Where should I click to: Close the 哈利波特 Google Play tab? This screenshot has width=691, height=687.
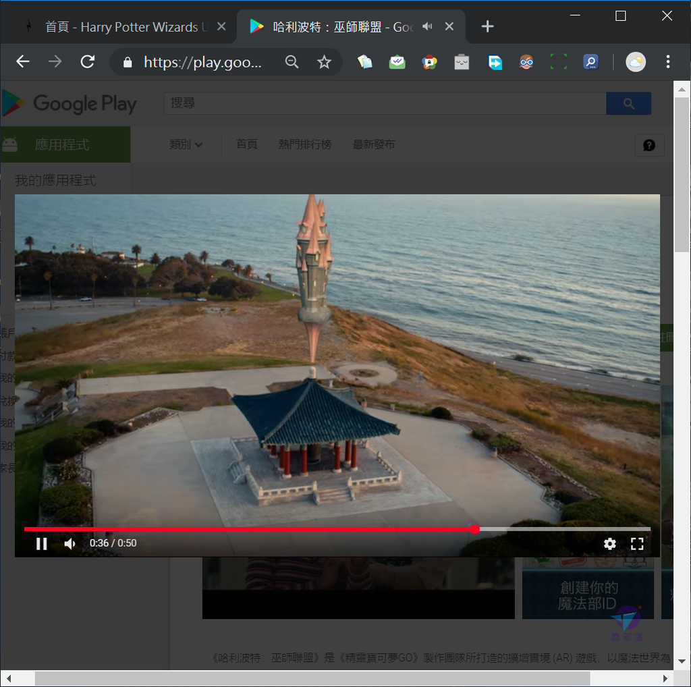click(x=449, y=27)
